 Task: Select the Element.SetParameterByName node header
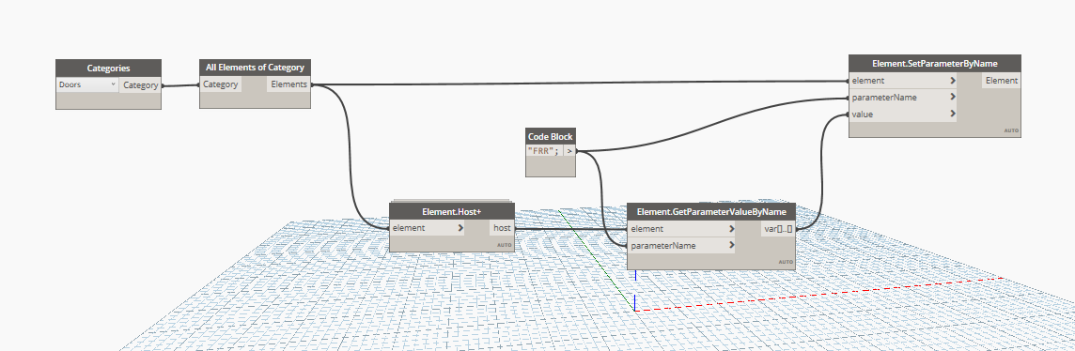pos(934,63)
